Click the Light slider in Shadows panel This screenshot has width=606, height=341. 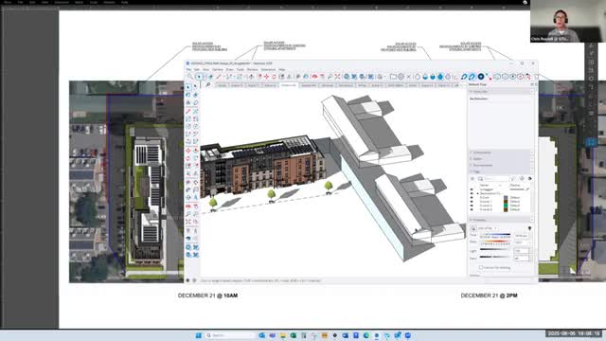(495, 249)
